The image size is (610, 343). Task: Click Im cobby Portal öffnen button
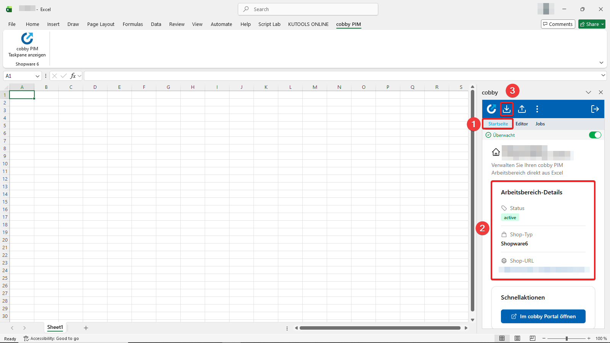pyautogui.click(x=543, y=316)
